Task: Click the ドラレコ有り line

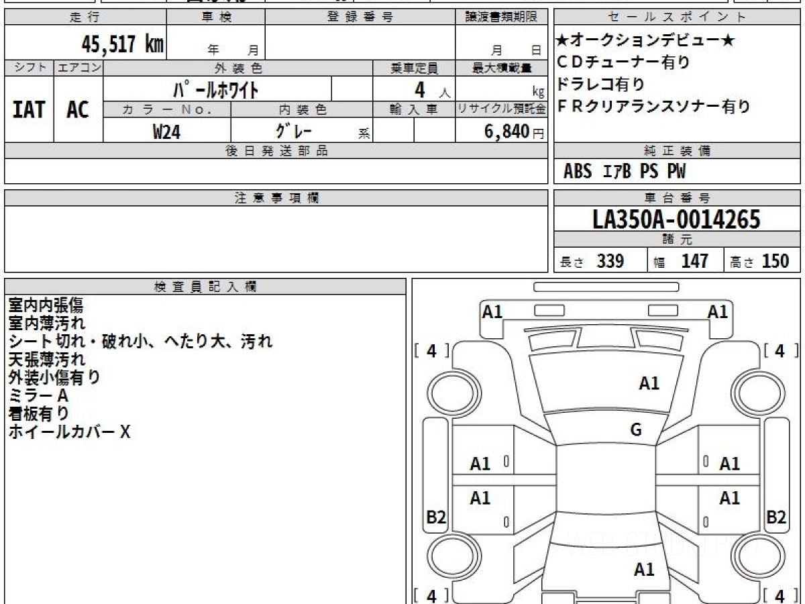Action: 600,85
